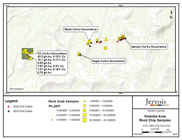This screenshot has height=140, width=182.
Task: Click the red star west of Senator occurrence
Action: (x=117, y=42)
